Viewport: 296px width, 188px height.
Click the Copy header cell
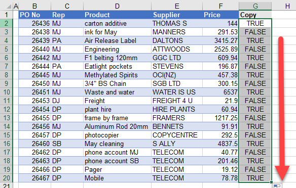255,15
